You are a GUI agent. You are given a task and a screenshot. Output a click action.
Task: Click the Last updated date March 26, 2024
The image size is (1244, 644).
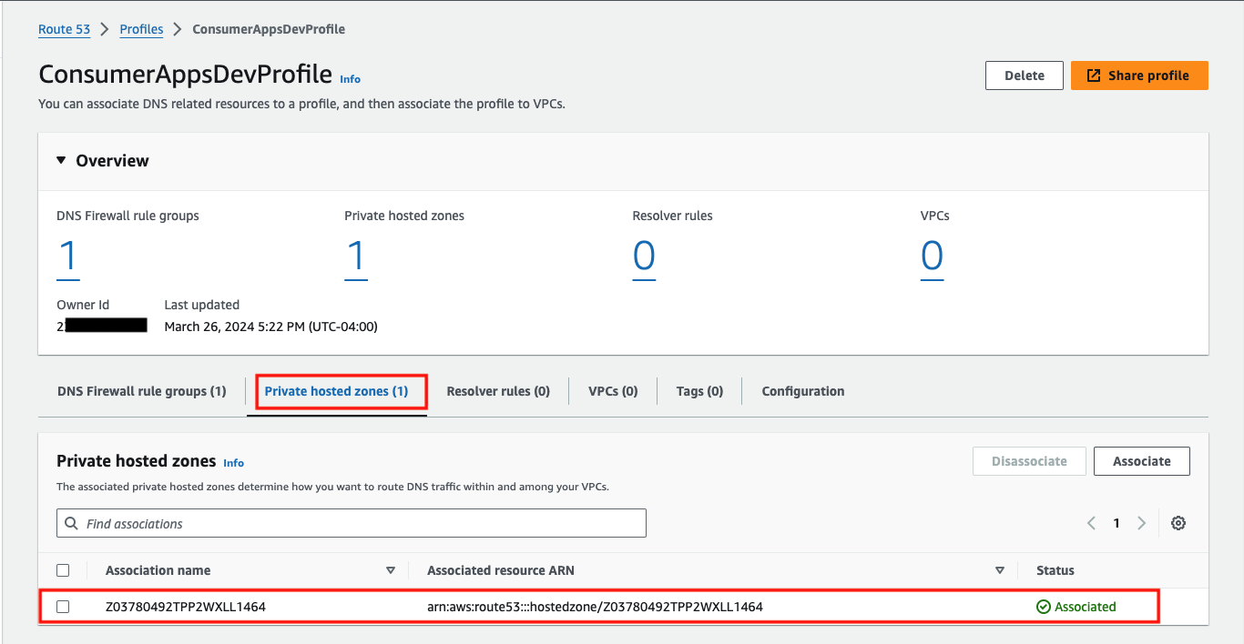tap(270, 327)
